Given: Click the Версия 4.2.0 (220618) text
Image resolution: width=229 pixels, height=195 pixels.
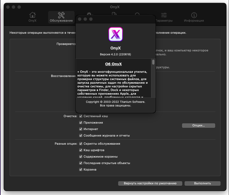Looking at the screenshot, I should 115,54.
